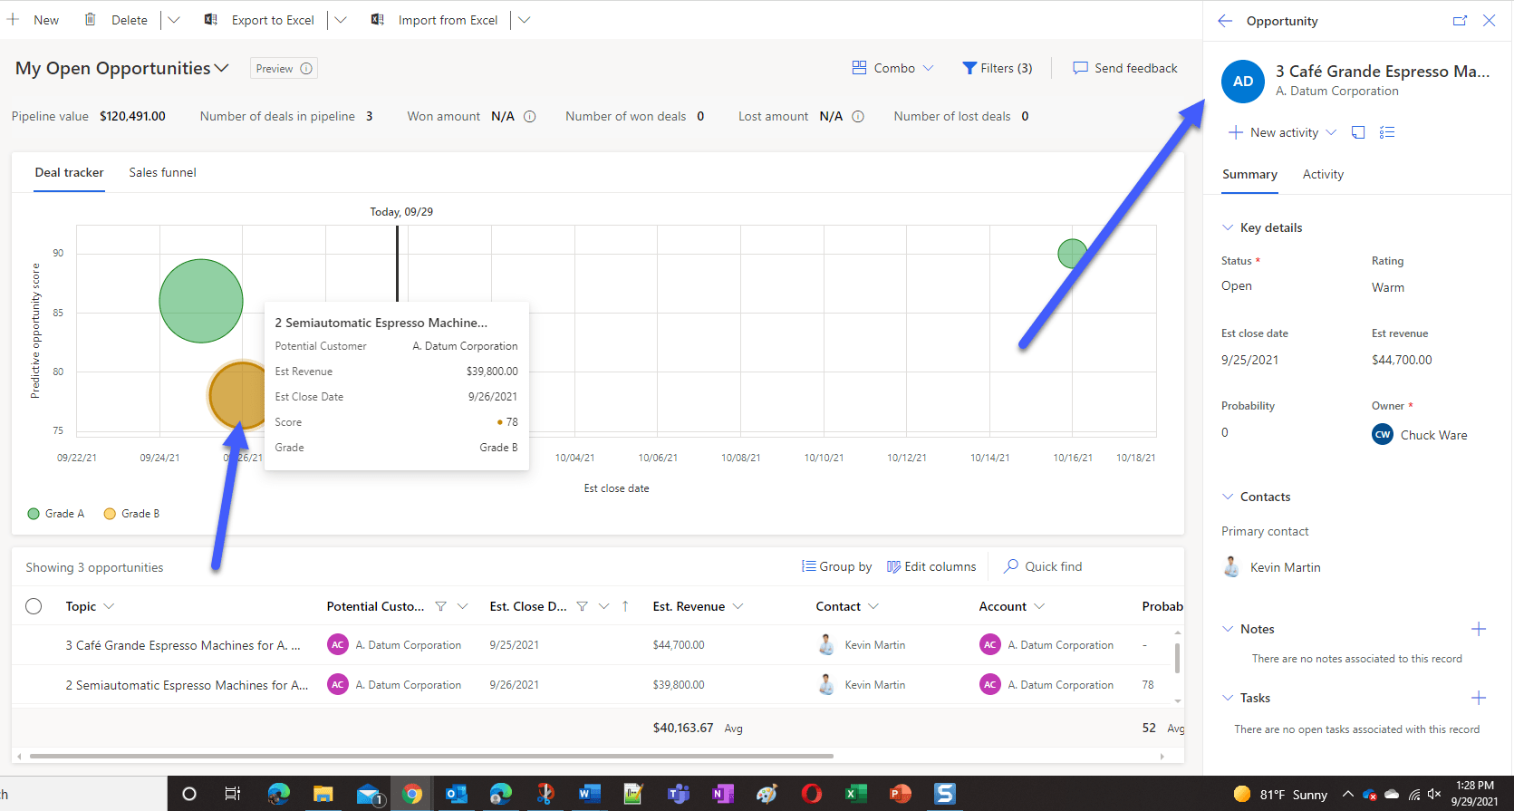Toggle Grade B legend swatch
This screenshot has height=811, width=1514.
click(x=110, y=514)
